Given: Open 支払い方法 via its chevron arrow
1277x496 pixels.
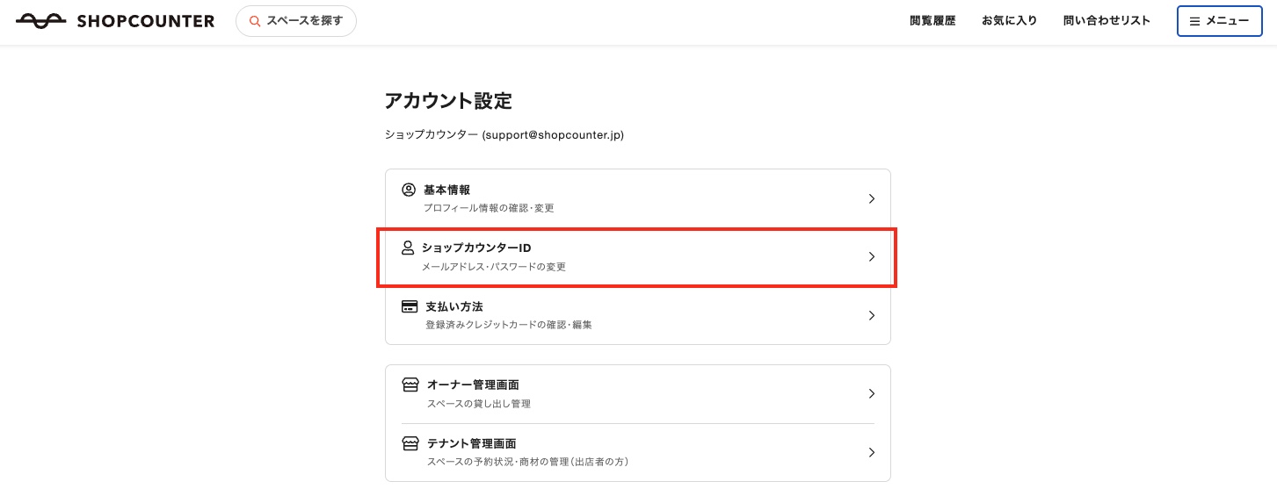Looking at the screenshot, I should (871, 315).
